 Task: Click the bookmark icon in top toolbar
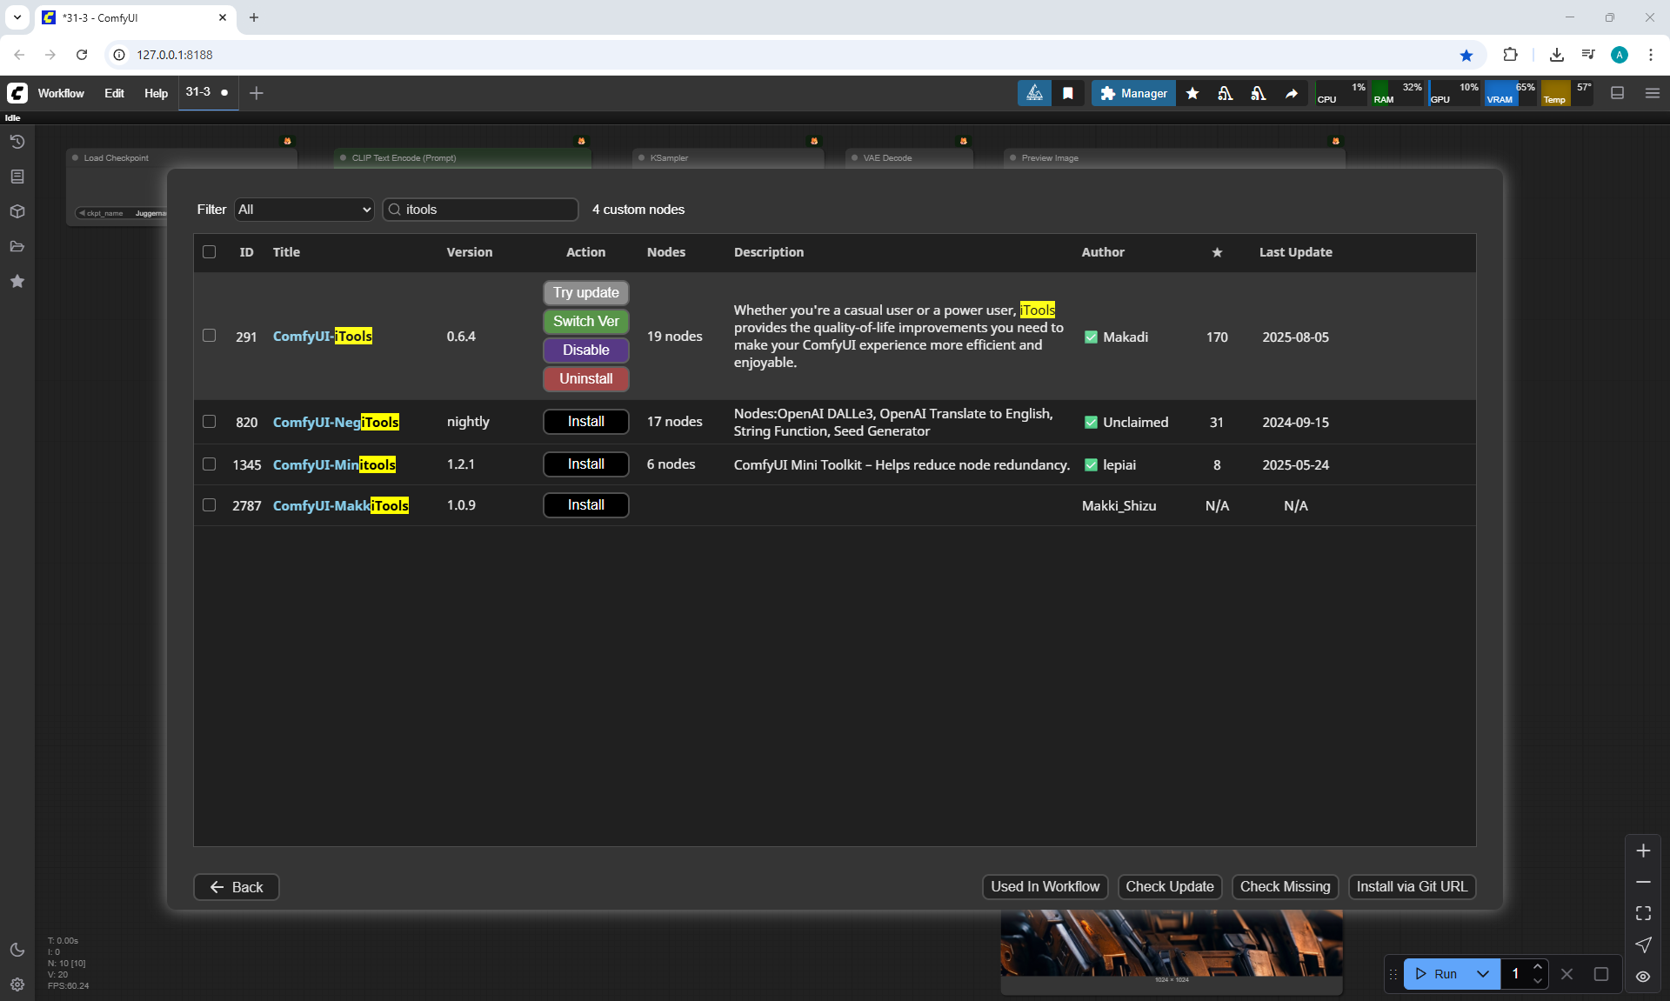(x=1068, y=93)
